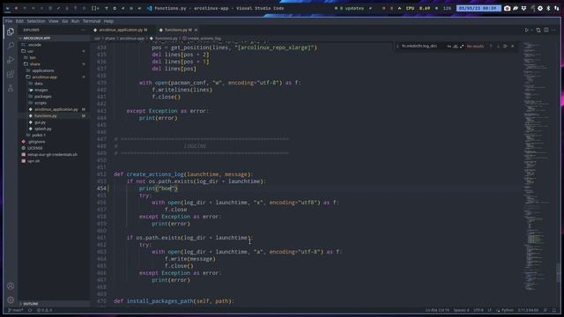Click create_actions_log in the breadcrumb
Viewport: 564px width, 317px height.
pos(204,39)
